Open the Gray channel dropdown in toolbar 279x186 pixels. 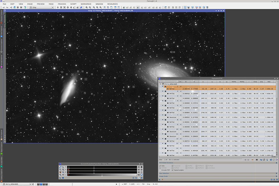point(42,8)
